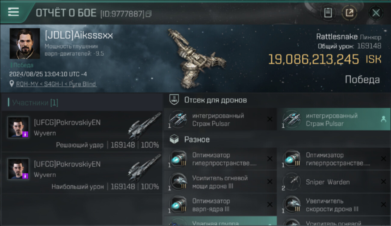Image resolution: width=391 pixels, height=226 pixels.
Task: Open location link RQH-MY Pure Blind
Action: [56, 84]
